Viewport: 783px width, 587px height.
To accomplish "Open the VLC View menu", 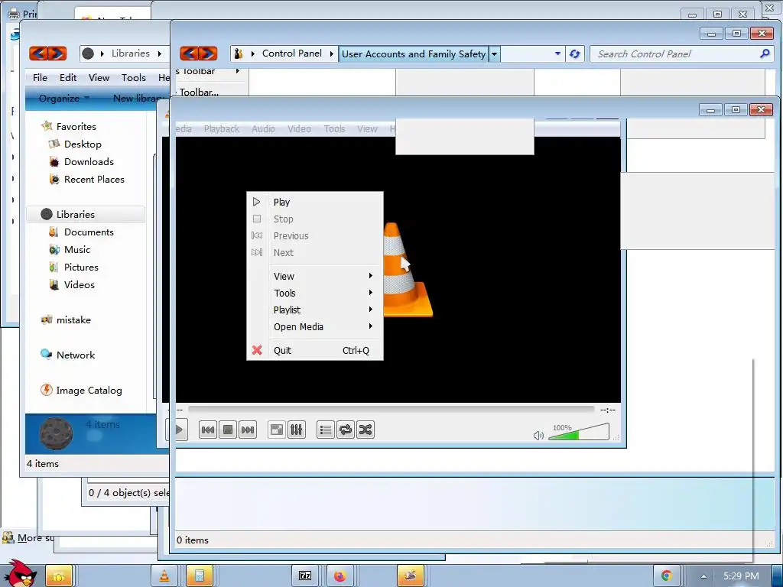I will click(x=367, y=129).
